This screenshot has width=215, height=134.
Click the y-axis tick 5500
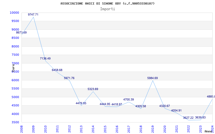[15, 89]
